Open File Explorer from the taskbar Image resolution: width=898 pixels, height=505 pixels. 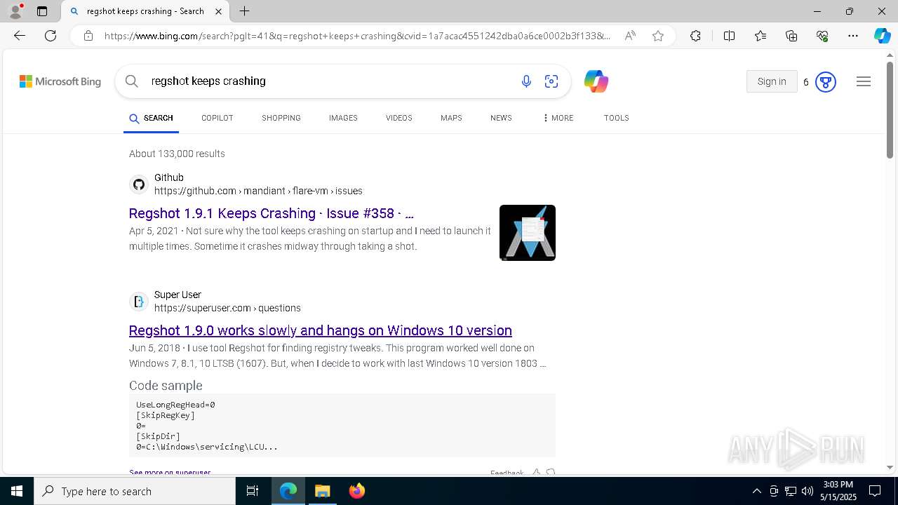[x=322, y=491]
